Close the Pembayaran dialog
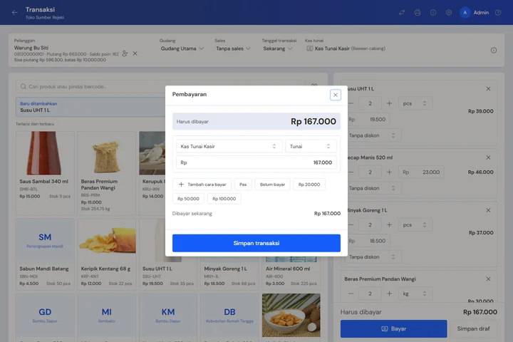Image resolution: width=513 pixels, height=342 pixels. pos(336,95)
